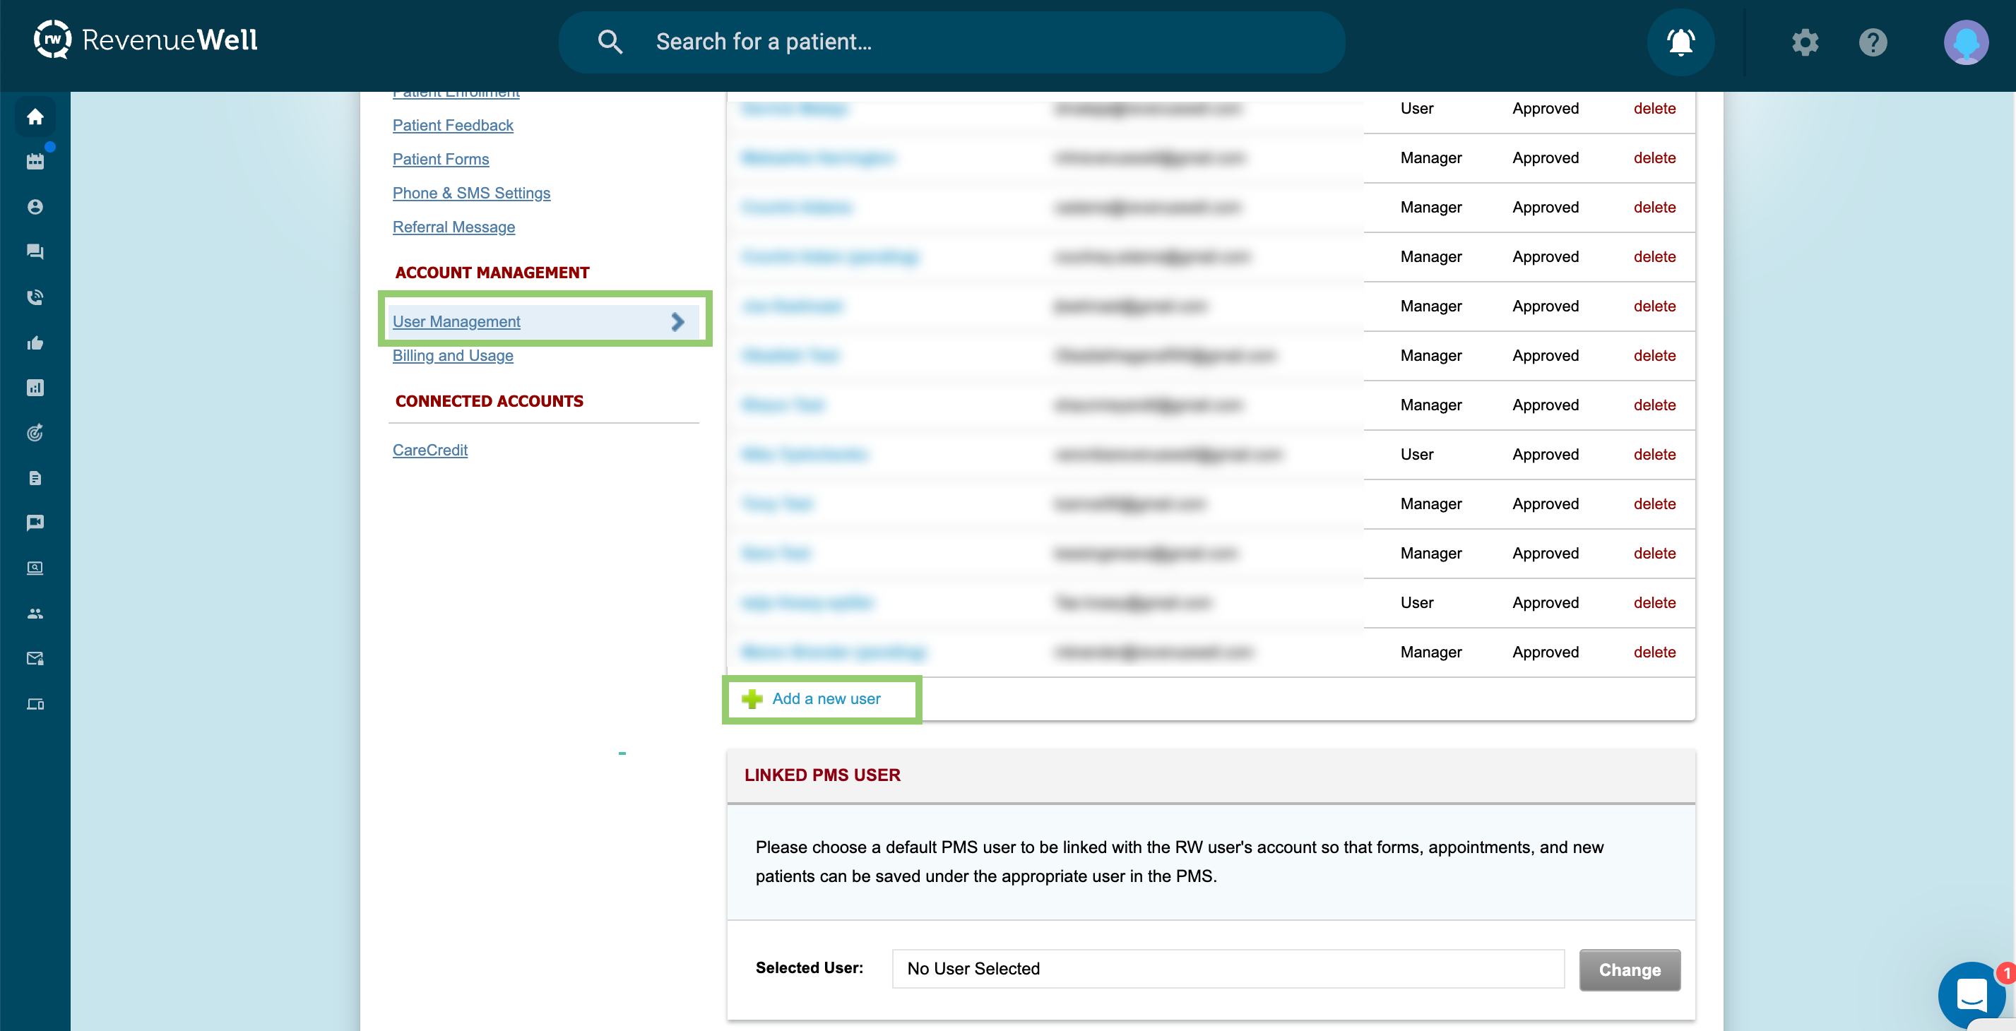2016x1031 pixels.
Task: Open the thumbs-up reviews sidebar icon
Action: pos(35,342)
